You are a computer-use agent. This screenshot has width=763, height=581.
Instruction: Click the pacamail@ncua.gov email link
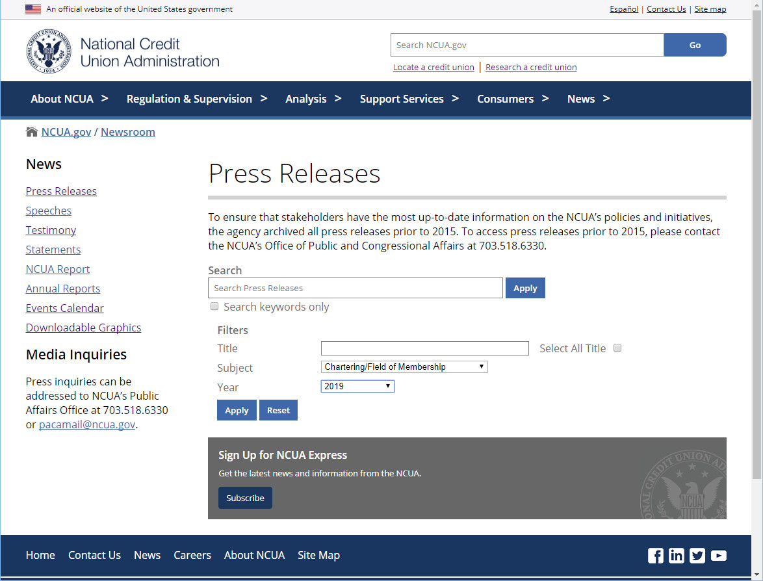87,424
